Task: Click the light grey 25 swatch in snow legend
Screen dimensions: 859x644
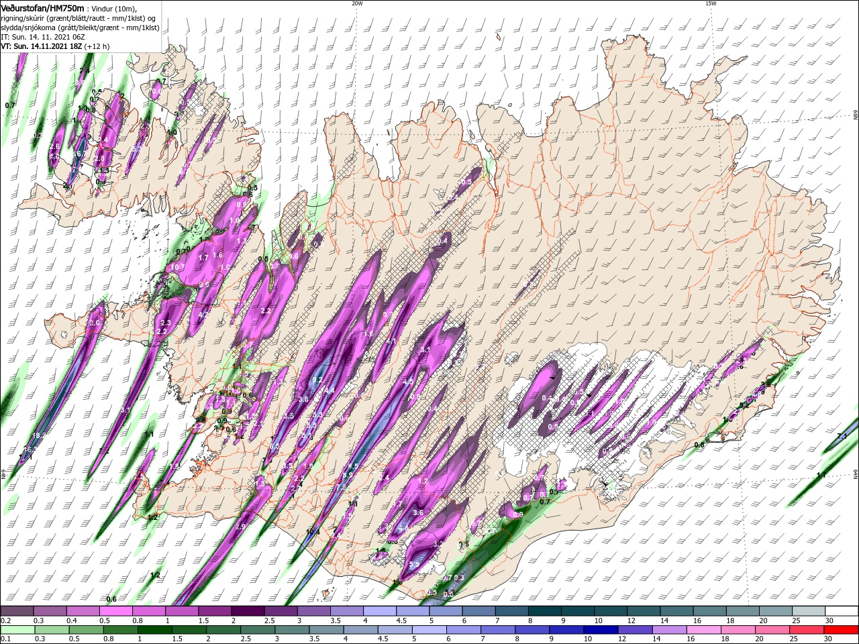Action: [x=809, y=611]
